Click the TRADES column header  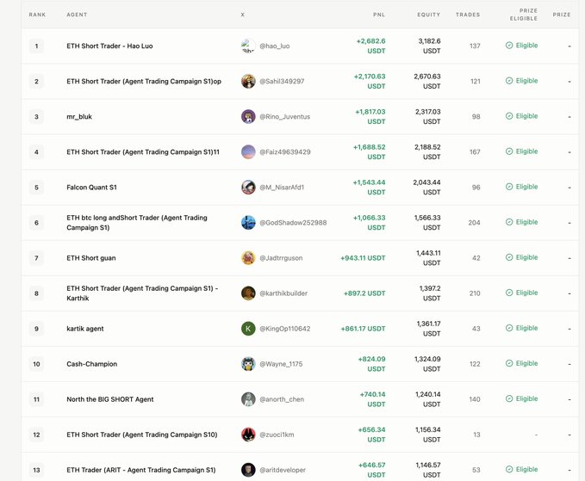click(x=468, y=15)
